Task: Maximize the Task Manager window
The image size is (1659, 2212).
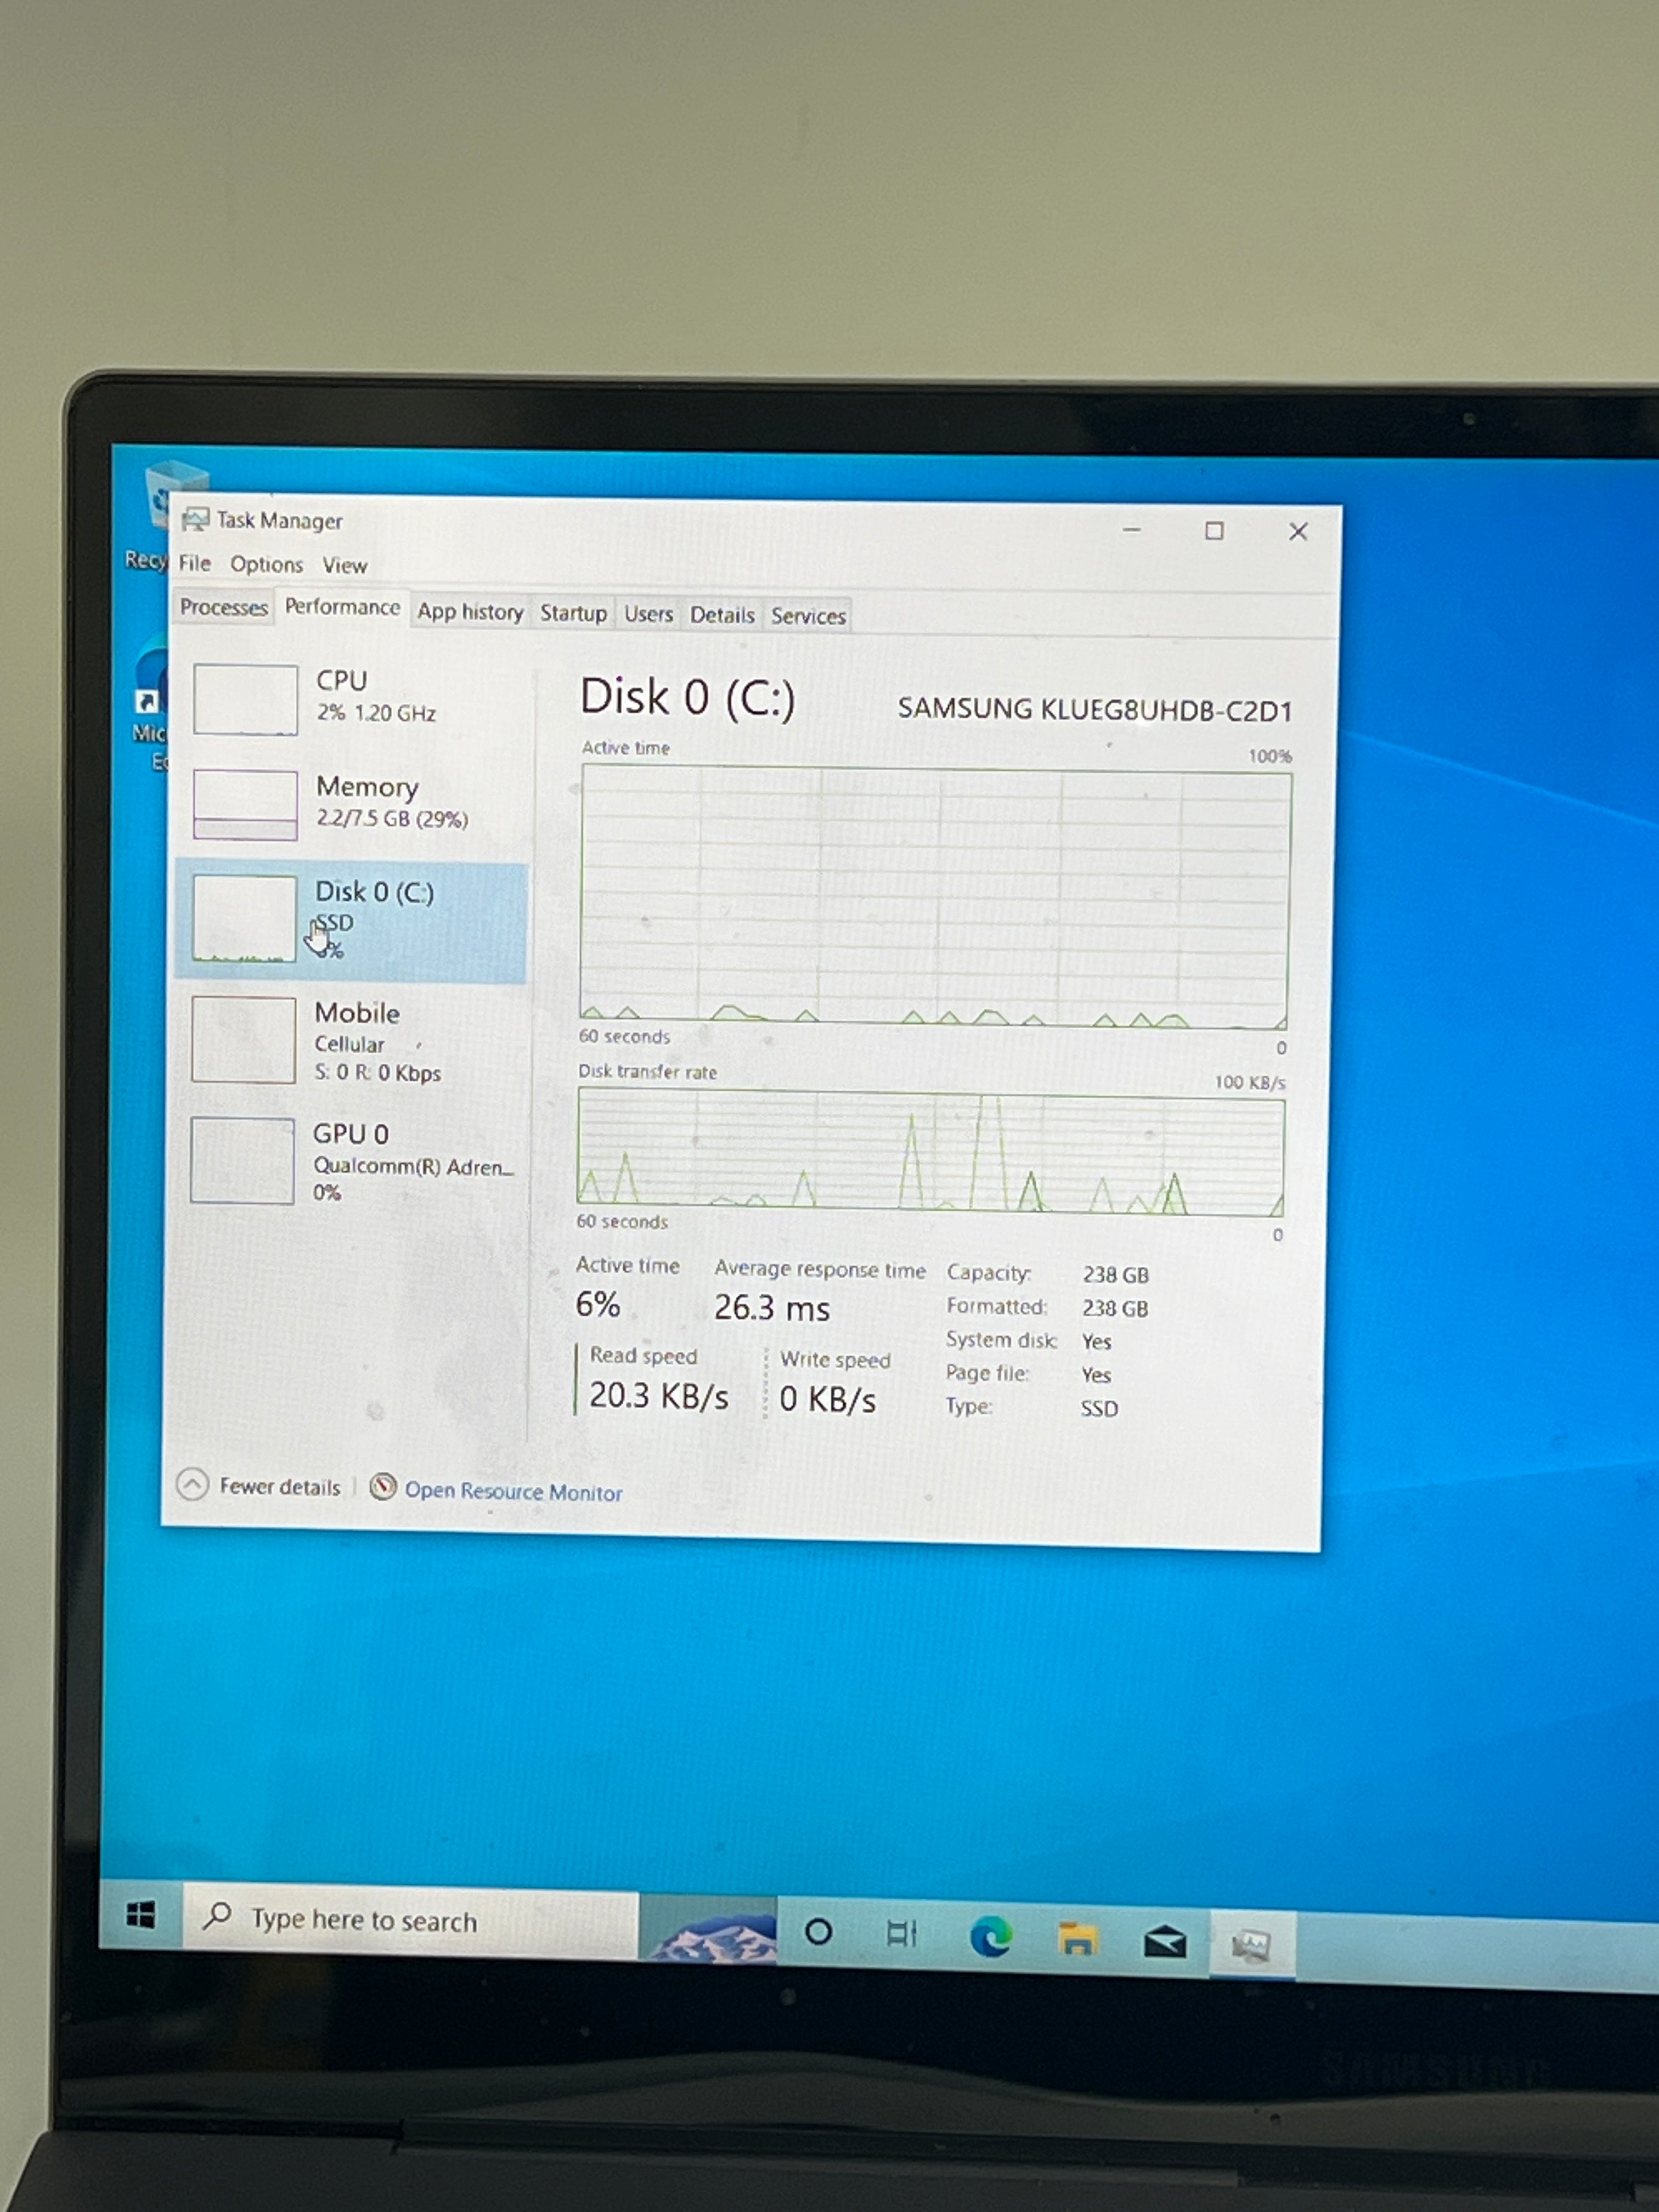Action: pyautogui.click(x=1214, y=530)
